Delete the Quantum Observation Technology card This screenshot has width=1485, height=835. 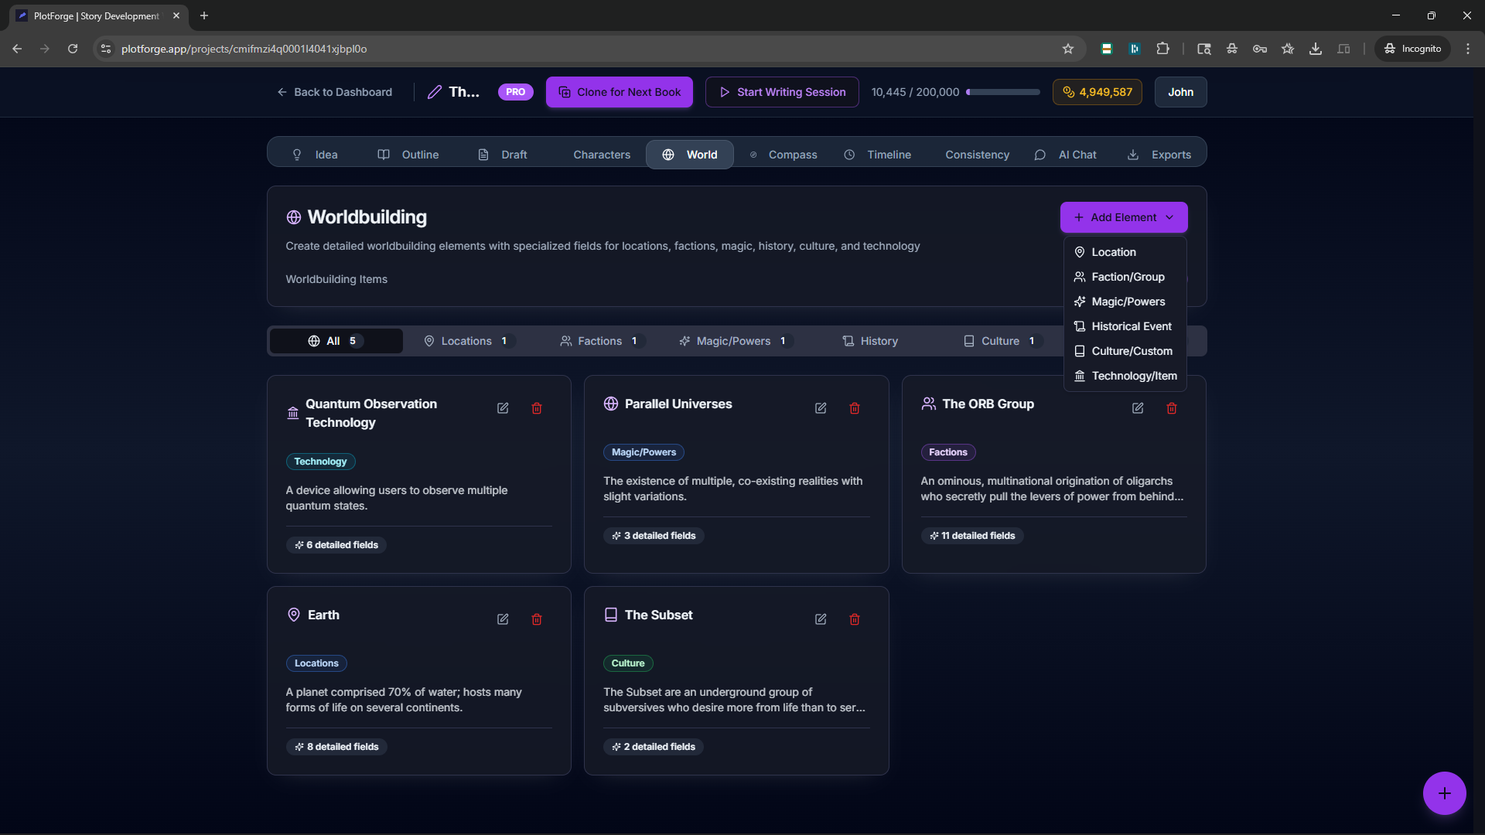click(537, 408)
